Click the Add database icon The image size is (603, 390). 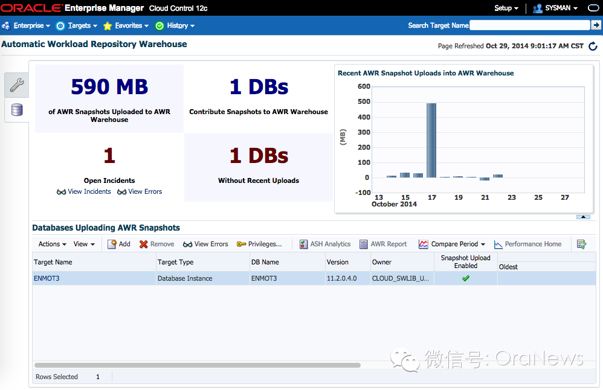pyautogui.click(x=112, y=244)
